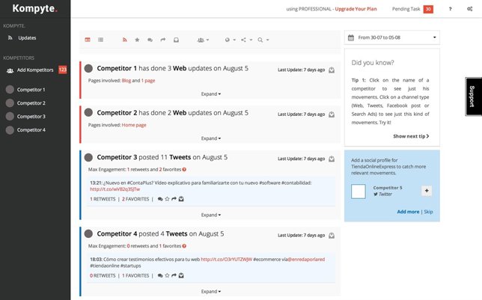This screenshot has height=300, width=482.
Task: Expand the Competitor 1 web updates card
Action: pyautogui.click(x=211, y=94)
